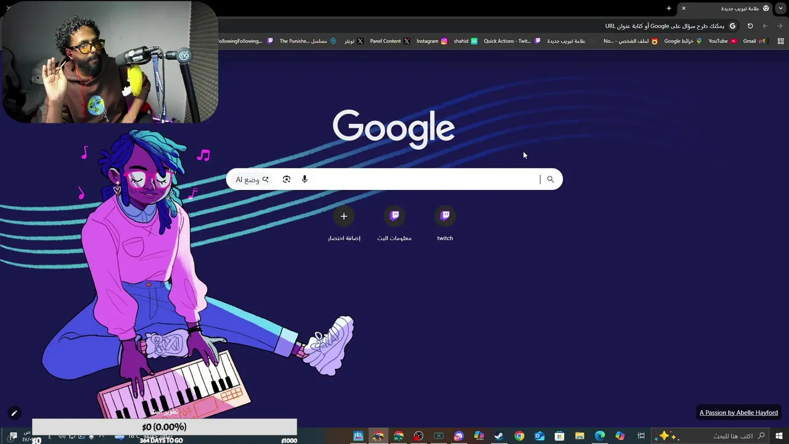
Task: Open the لملف الشخصي bookmark
Action: click(631, 41)
